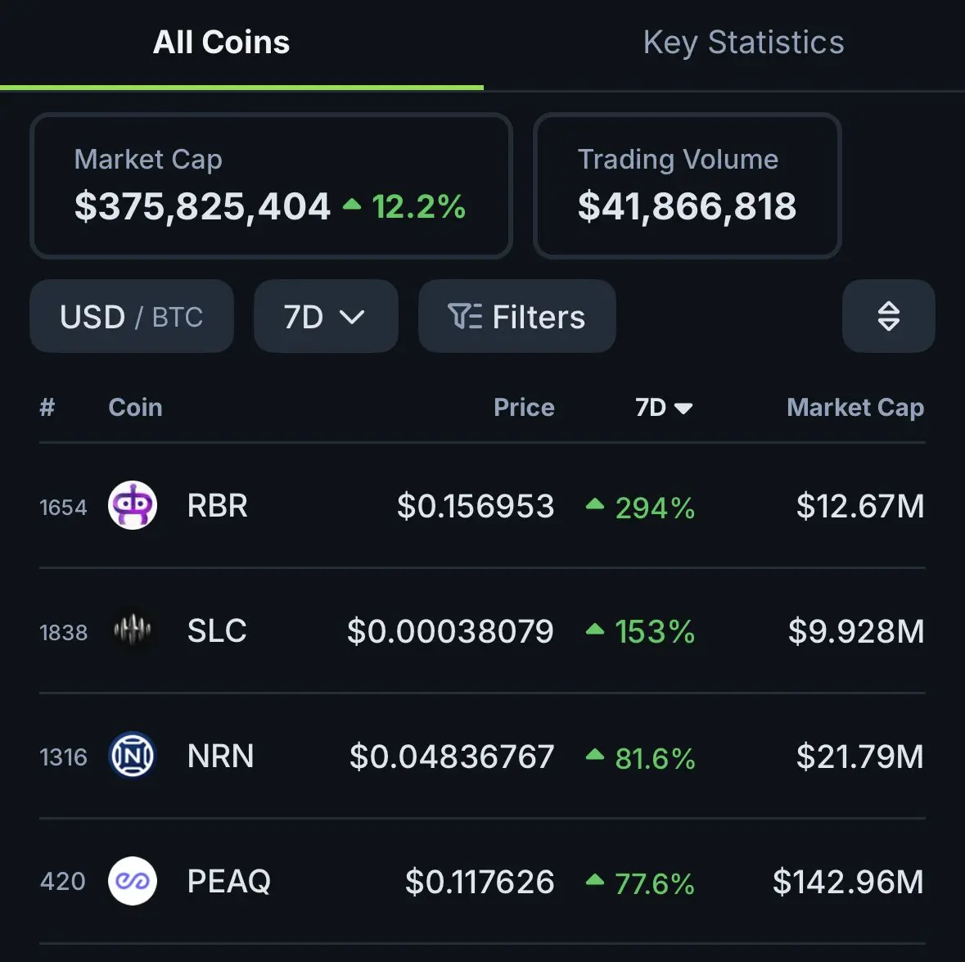
Task: Click the SLC waveform coin icon
Action: [x=133, y=630]
